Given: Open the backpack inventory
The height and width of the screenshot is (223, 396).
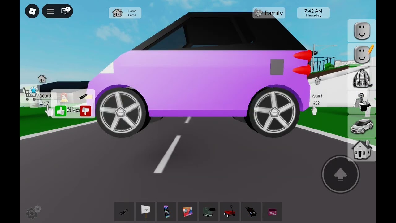Looking at the screenshot, I should pos(362,78).
